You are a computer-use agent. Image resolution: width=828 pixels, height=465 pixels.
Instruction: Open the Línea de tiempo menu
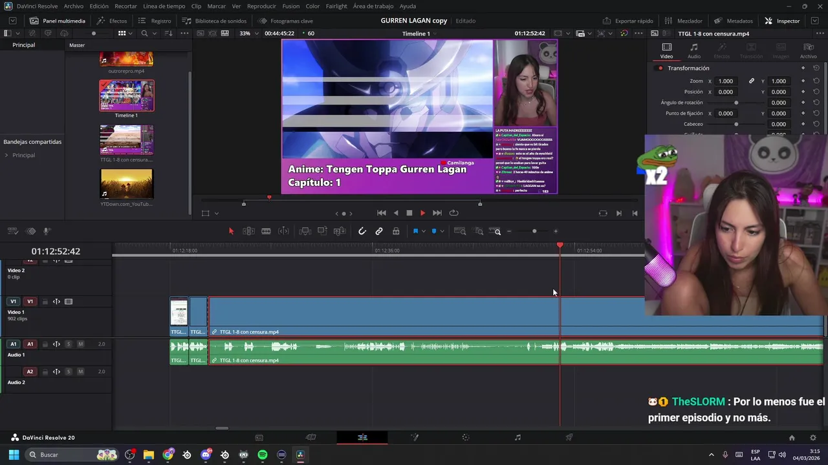164,6
